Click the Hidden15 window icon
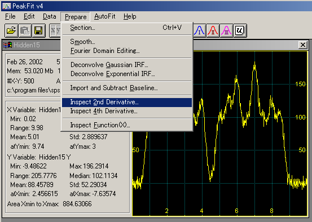Screen dimensions: 312x222 [x=7, y=45]
